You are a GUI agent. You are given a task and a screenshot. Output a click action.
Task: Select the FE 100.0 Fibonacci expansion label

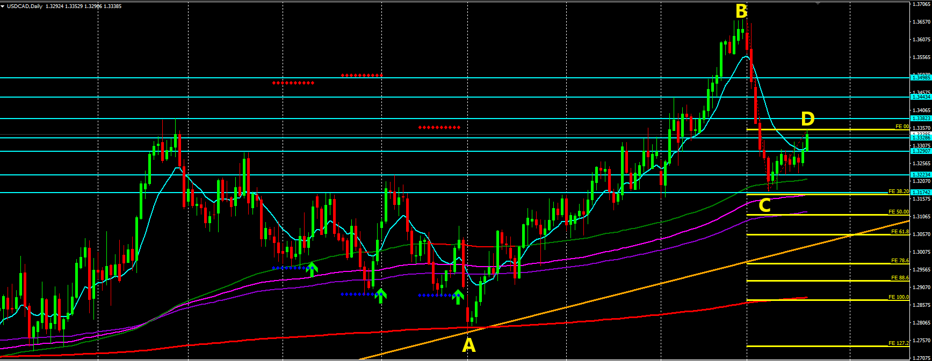coord(899,297)
